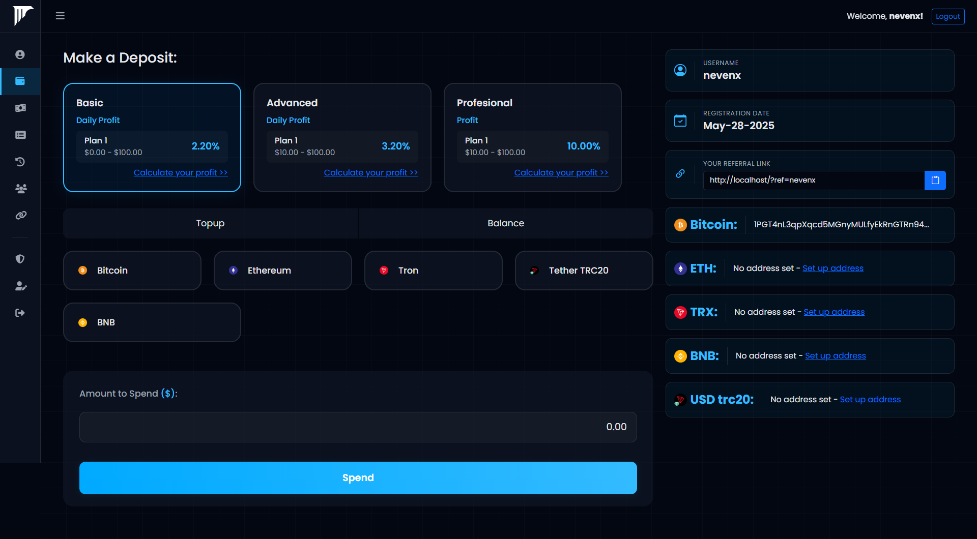The height and width of the screenshot is (539, 977).
Task: Switch to the Topup tab
Action: pyautogui.click(x=210, y=223)
